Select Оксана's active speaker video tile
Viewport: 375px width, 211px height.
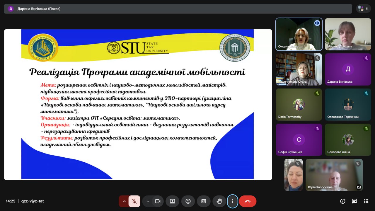point(299,34)
